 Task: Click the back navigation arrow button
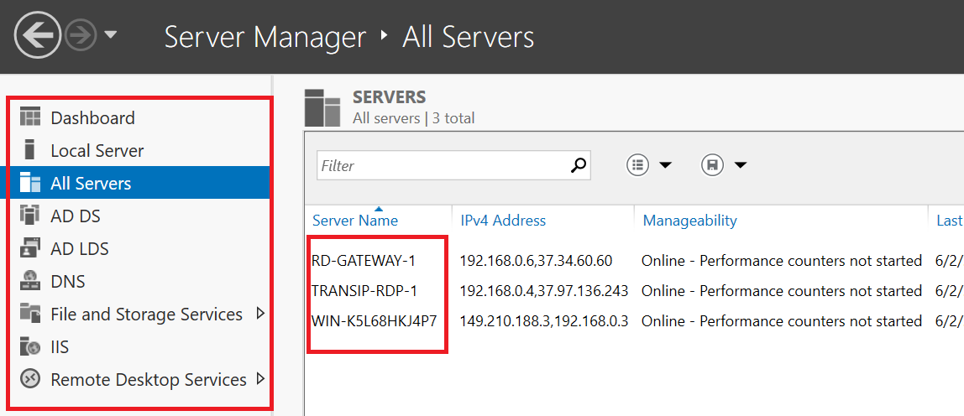click(38, 36)
